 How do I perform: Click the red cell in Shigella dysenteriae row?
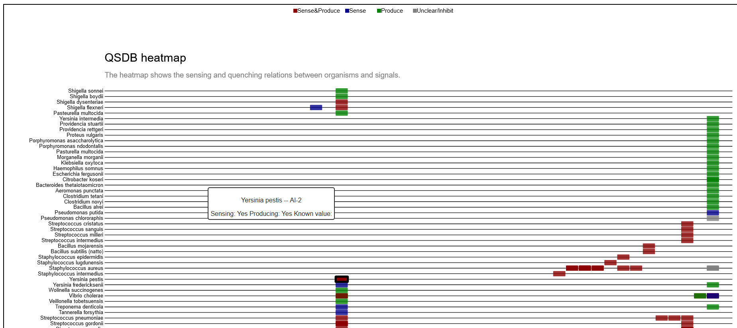point(342,102)
